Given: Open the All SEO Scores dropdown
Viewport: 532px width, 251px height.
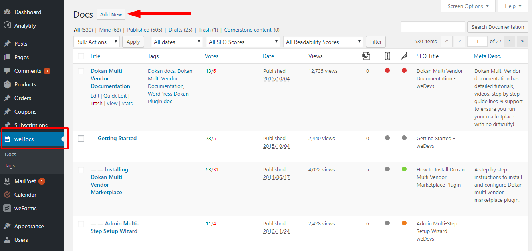Looking at the screenshot, I should [243, 42].
